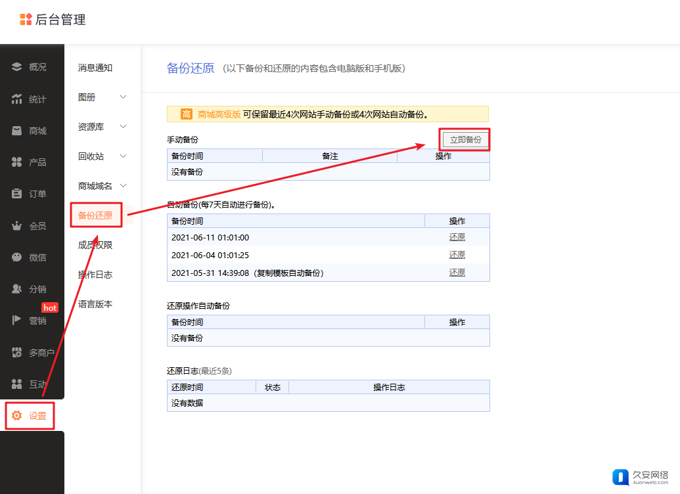
Task: Click the 商城高级版 link in notice banner
Action: 219,114
